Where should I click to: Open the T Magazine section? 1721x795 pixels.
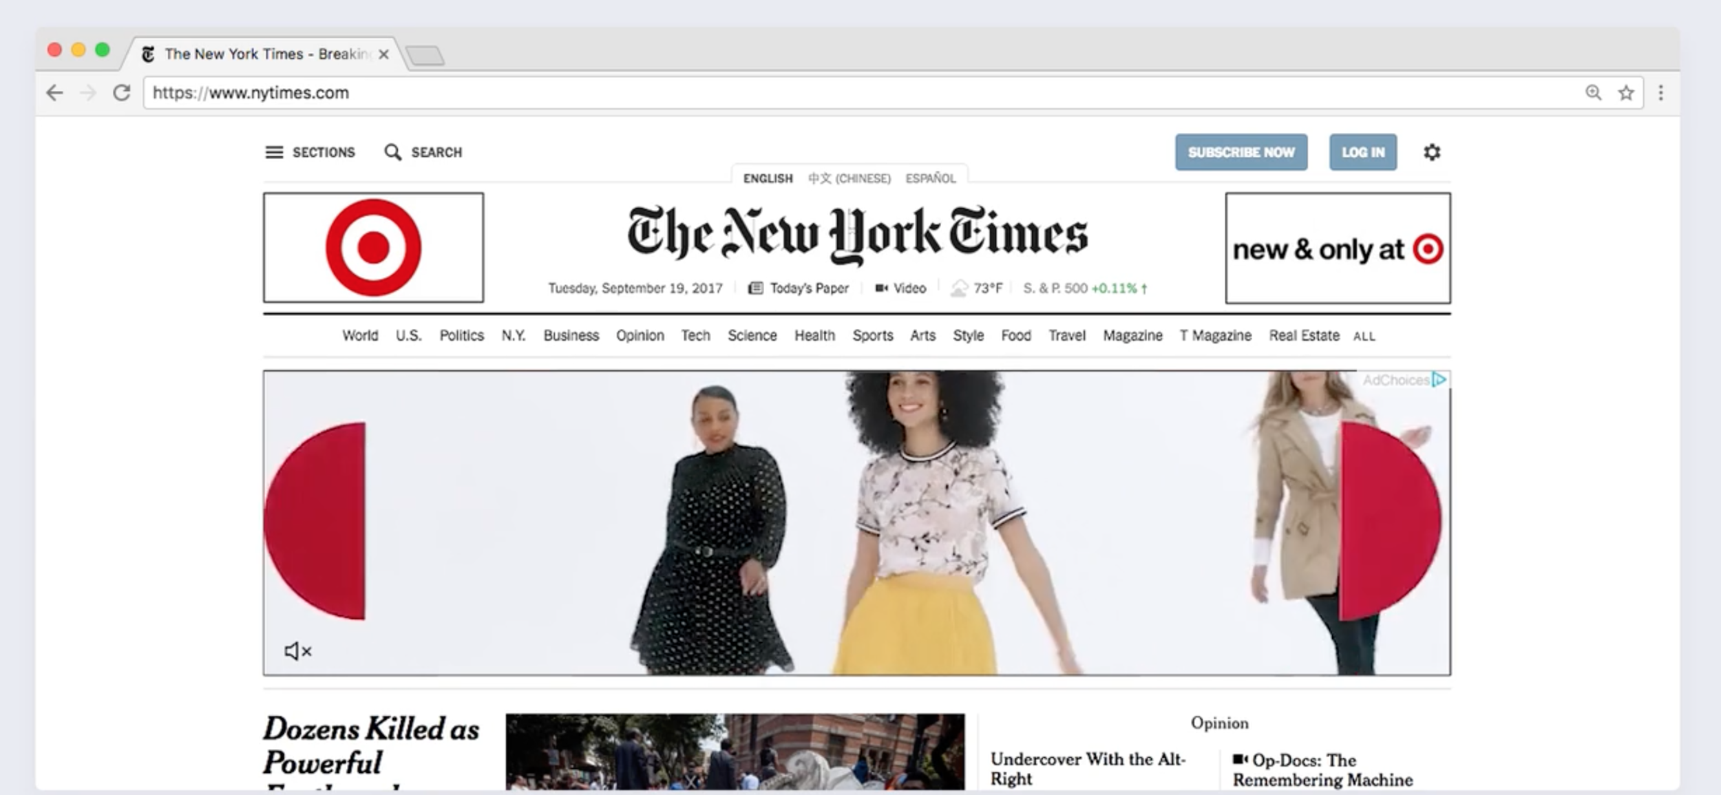click(x=1216, y=336)
